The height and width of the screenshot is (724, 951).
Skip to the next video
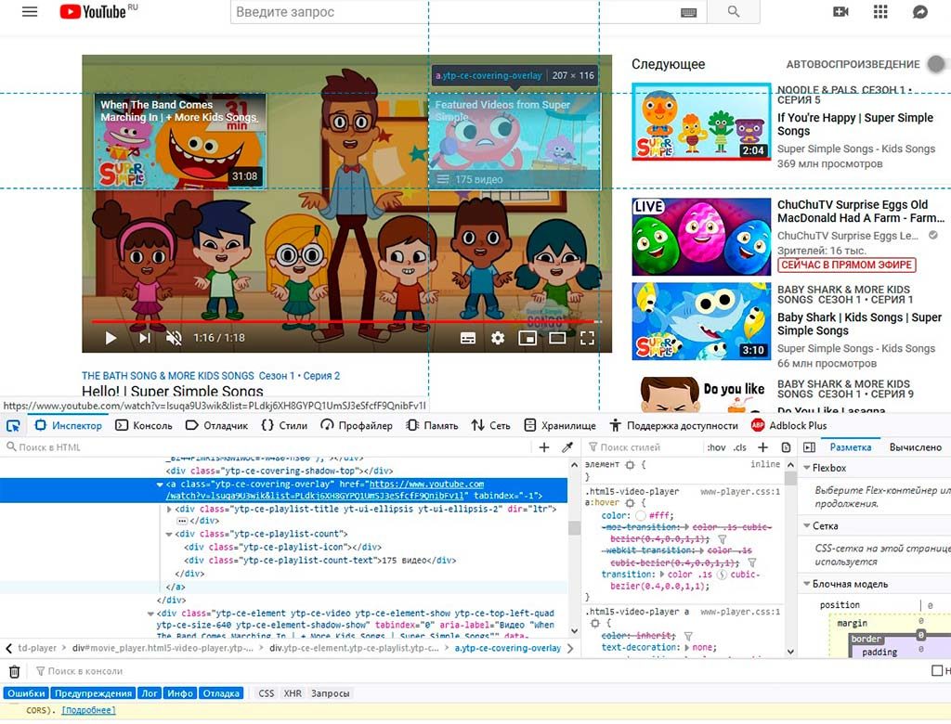click(x=144, y=338)
